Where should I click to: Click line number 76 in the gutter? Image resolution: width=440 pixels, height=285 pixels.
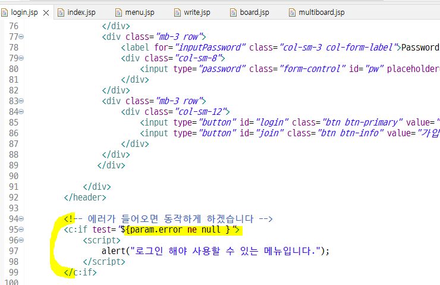coord(14,26)
